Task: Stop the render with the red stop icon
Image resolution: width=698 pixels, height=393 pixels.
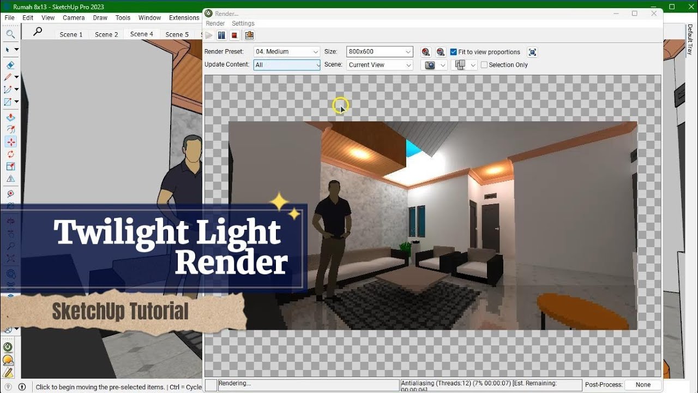Action: pos(234,35)
